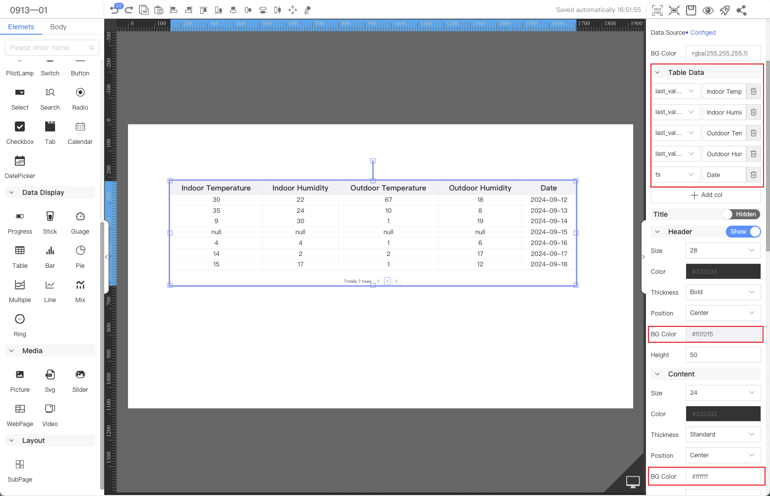This screenshot has height=496, width=770.
Task: Delete the Indoor Temp column
Action: pos(753,91)
